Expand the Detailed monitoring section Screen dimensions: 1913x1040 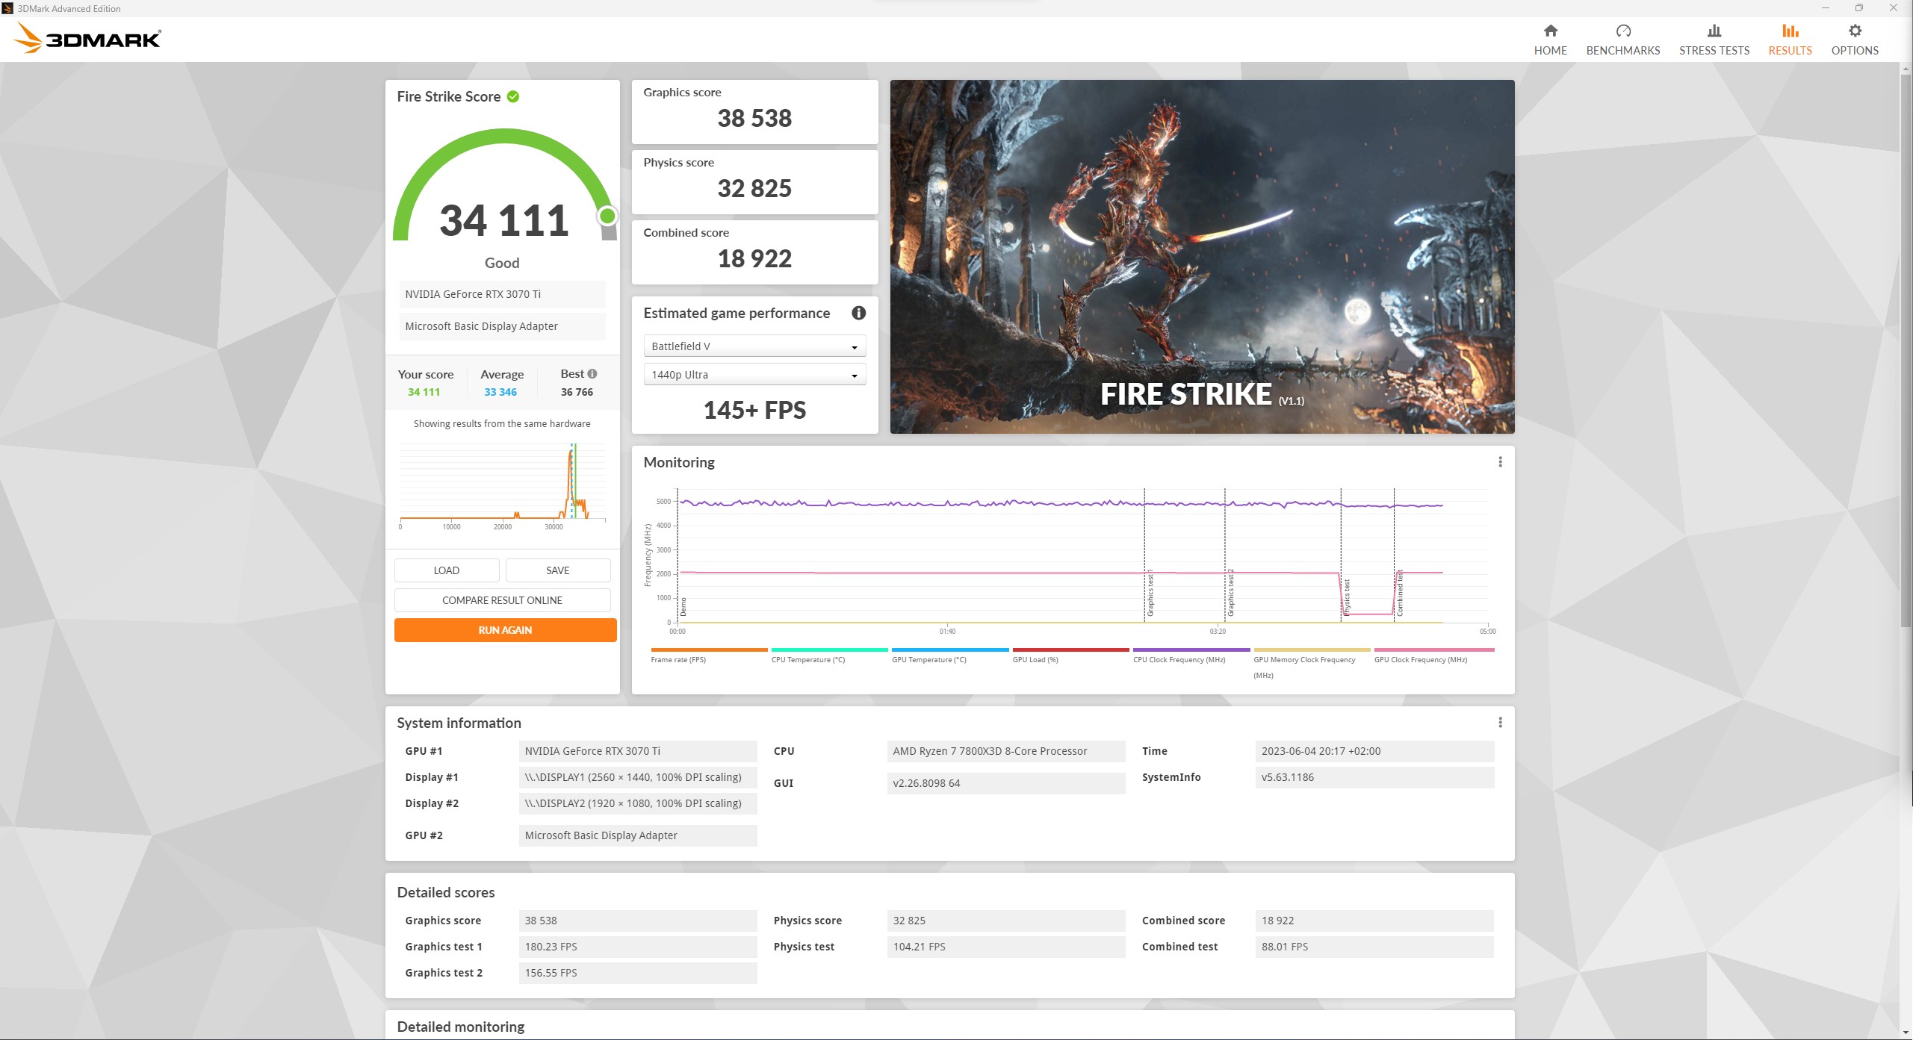click(461, 1027)
